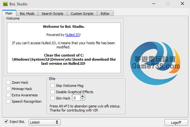This screenshot has width=190, height=127.
Task: Click the Logoff button
Action: [176, 123]
